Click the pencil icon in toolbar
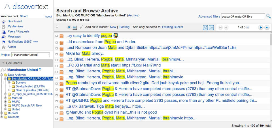 [x=81, y=27]
